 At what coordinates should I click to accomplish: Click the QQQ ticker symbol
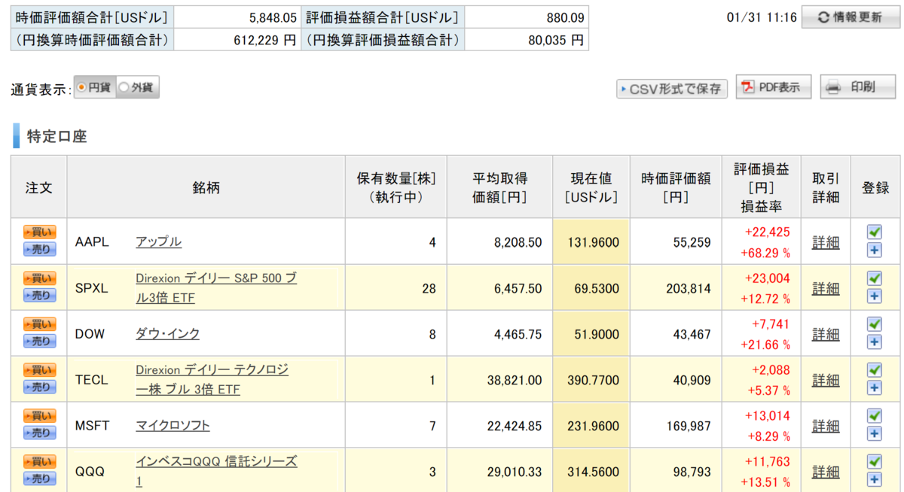[90, 472]
